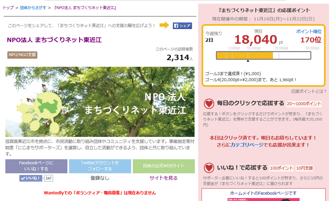Click 応援ポイントとは？ help link

click(x=309, y=91)
